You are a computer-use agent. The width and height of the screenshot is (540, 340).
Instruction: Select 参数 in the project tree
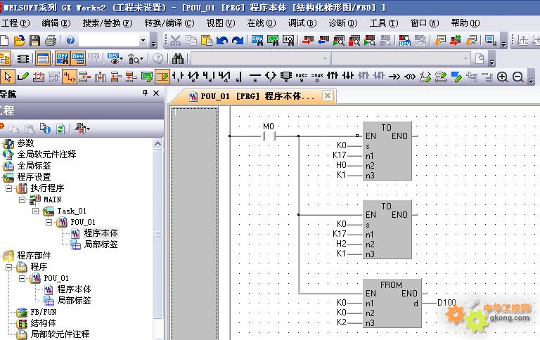25,143
